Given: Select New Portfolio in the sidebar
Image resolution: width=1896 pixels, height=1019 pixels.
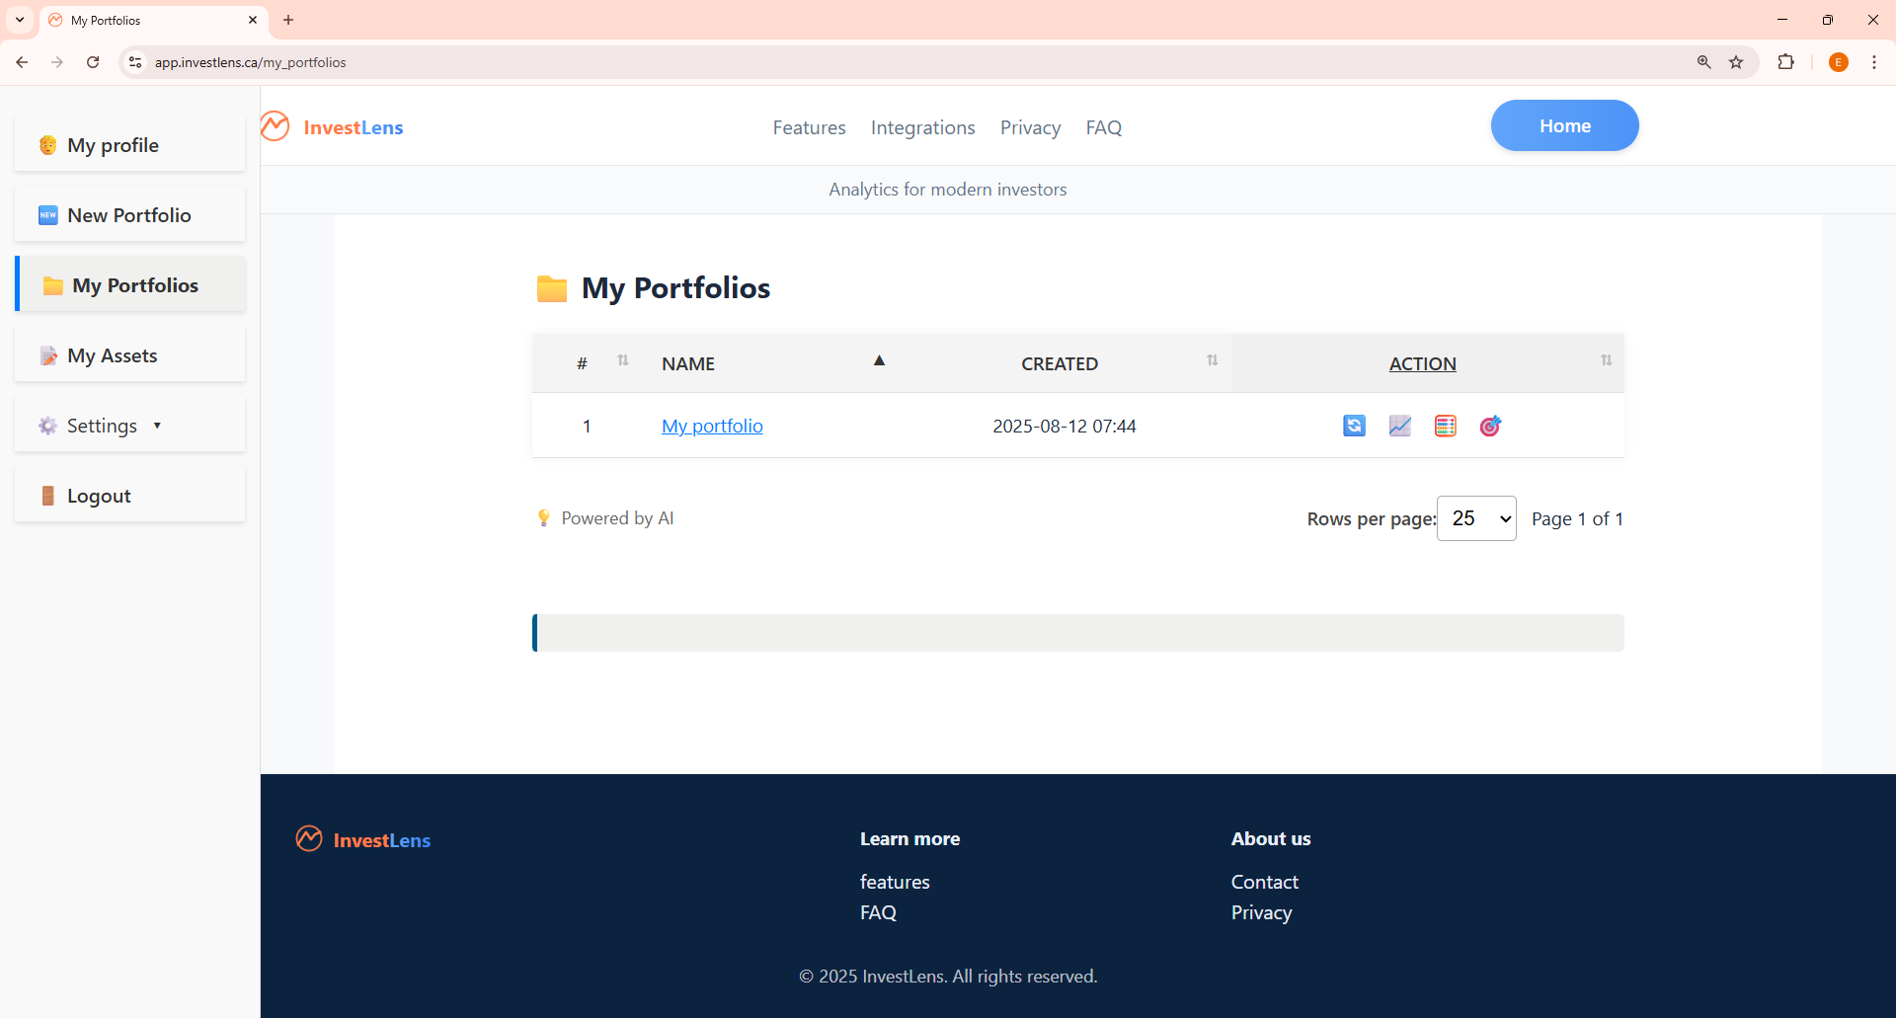Looking at the screenshot, I should coord(129,215).
